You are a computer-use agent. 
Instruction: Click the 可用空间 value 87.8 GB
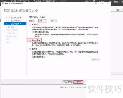click(42, 17)
